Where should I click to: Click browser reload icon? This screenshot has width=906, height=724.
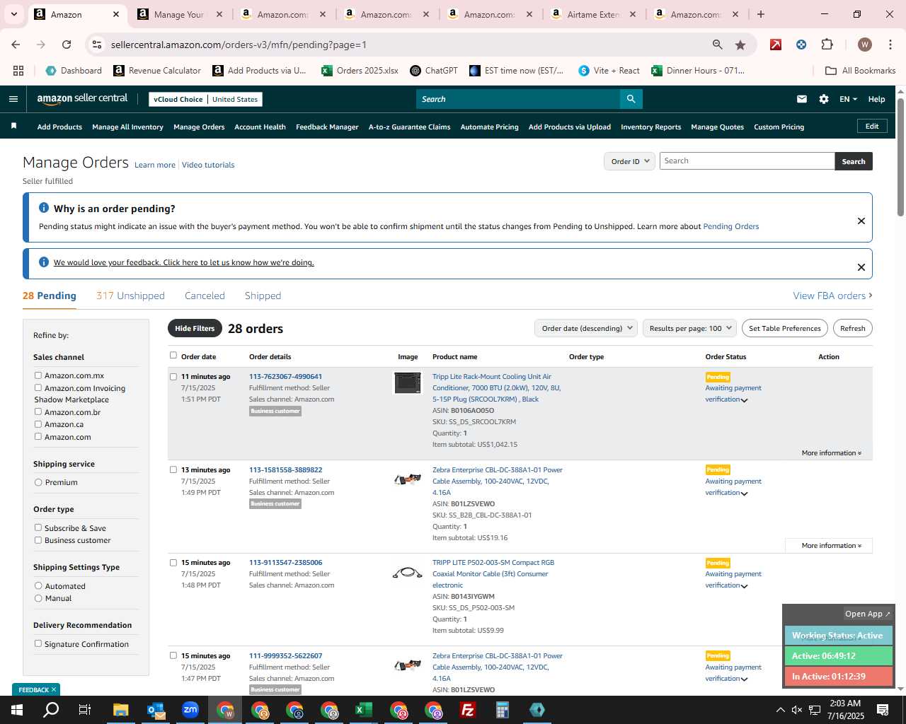click(67, 45)
